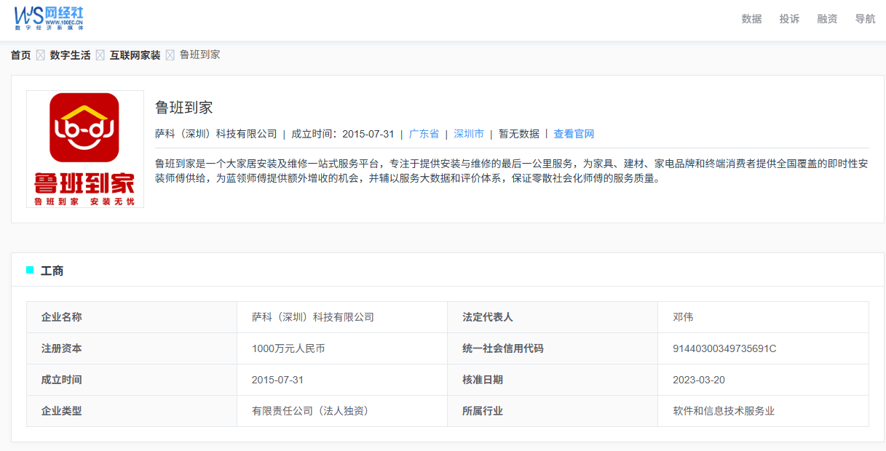This screenshot has height=451, width=886.
Task: Open 互联网家装 breadcrumb link
Action: [x=135, y=55]
